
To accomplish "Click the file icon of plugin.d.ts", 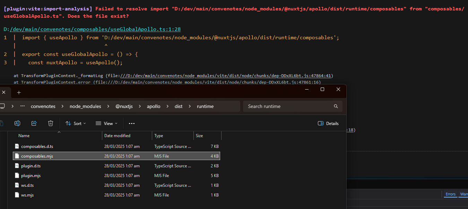I will 17,166.
